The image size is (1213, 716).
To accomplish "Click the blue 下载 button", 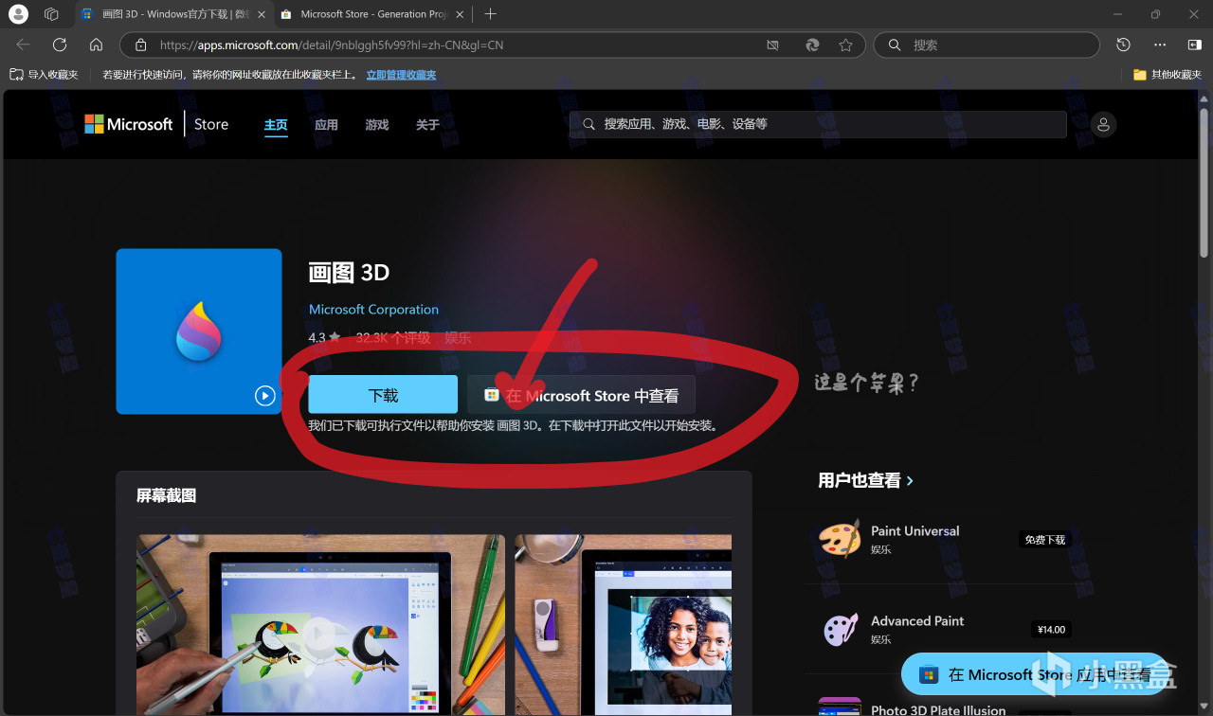I will tap(383, 395).
